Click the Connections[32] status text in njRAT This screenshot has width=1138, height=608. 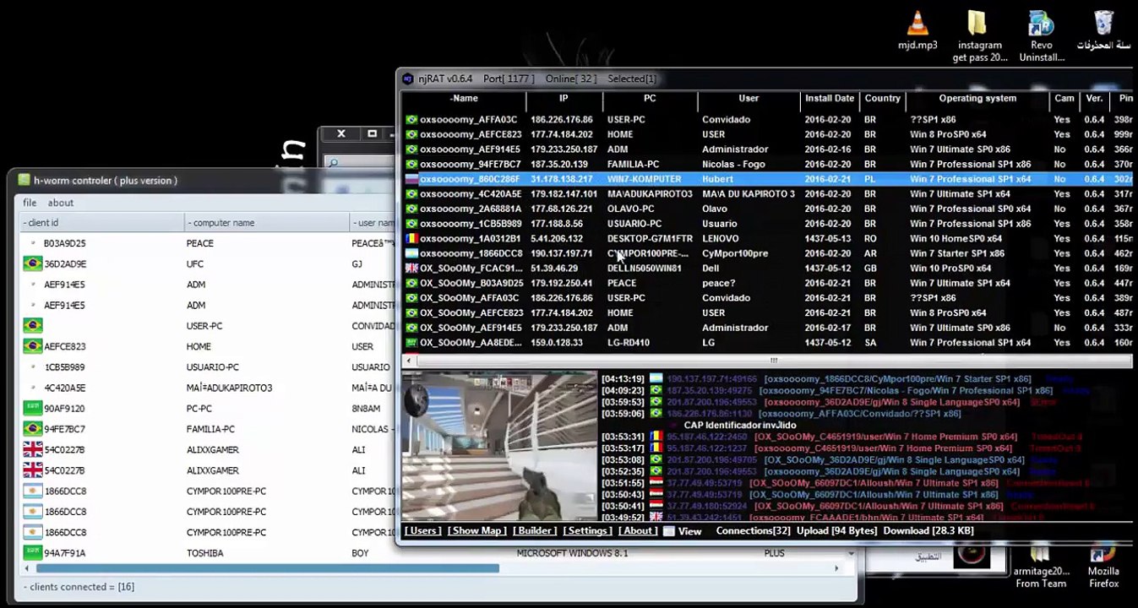(x=753, y=531)
